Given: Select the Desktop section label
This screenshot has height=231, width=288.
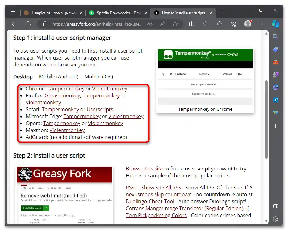Looking at the screenshot, I should (23, 77).
